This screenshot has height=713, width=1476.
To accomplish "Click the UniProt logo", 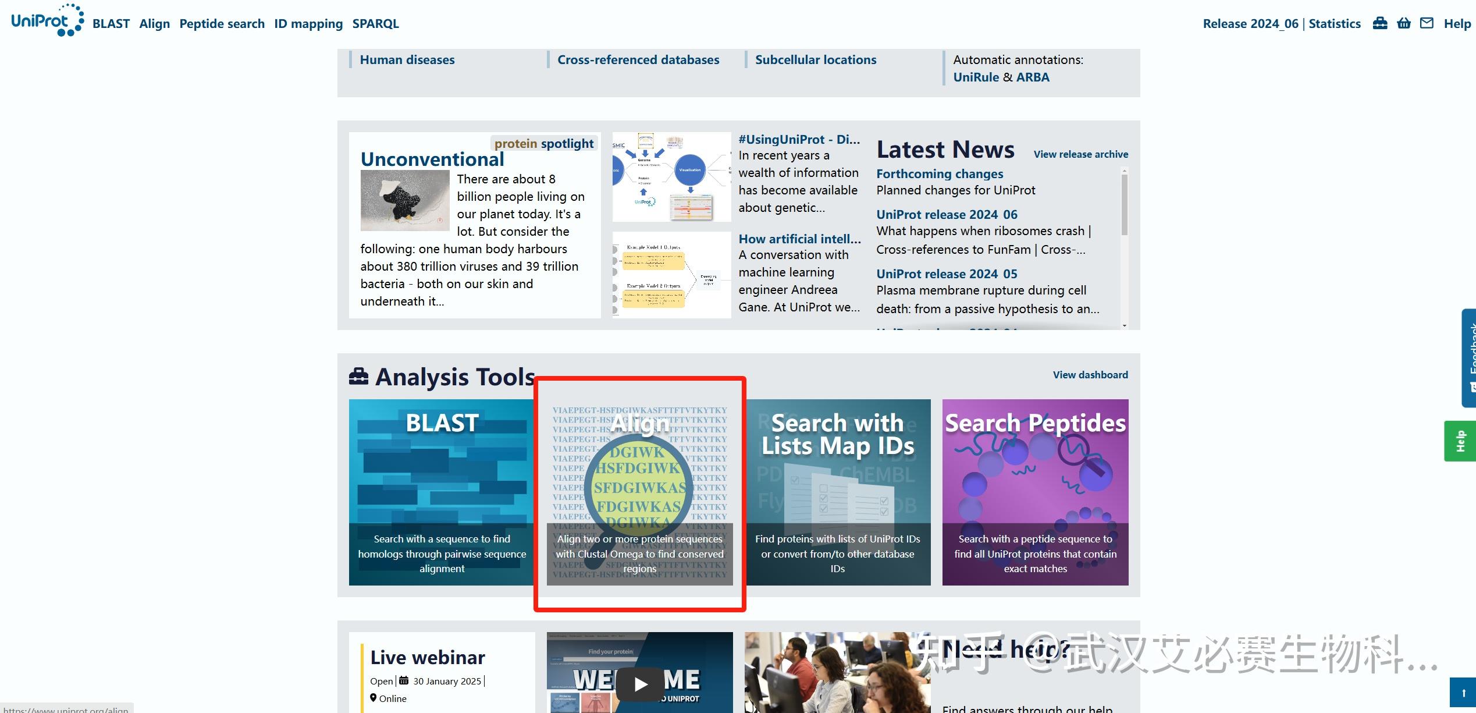I will (x=47, y=21).
